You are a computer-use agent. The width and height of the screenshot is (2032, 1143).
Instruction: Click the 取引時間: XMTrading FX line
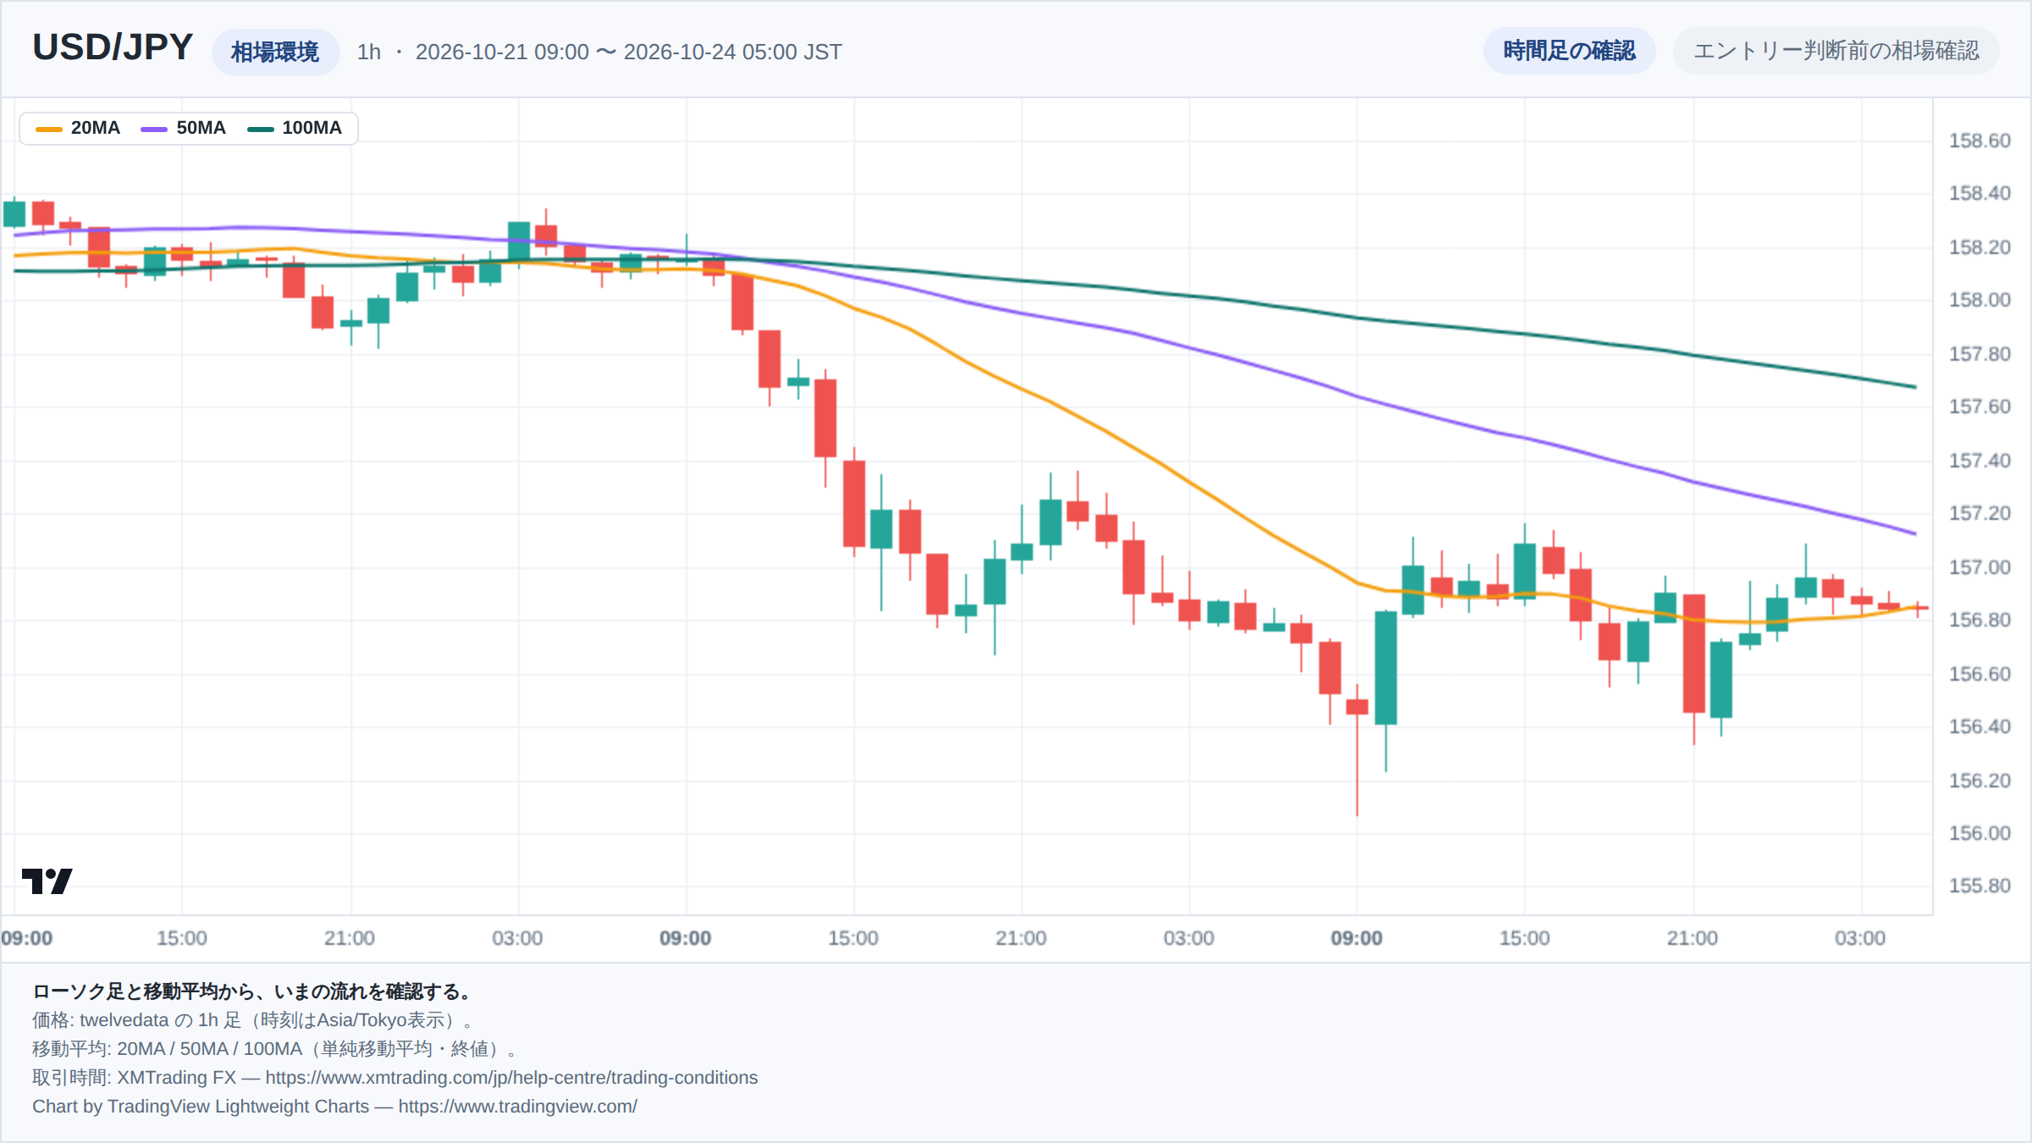tap(395, 1078)
